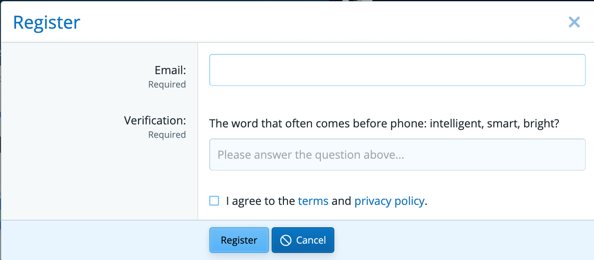594x260 pixels.
Task: Open the terms link
Action: [313, 201]
